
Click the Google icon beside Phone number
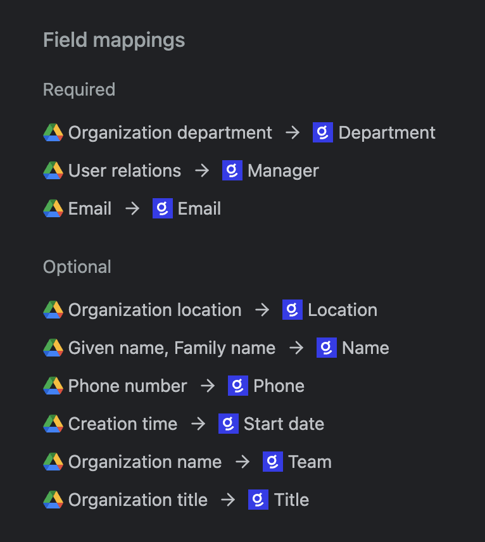tap(53, 386)
